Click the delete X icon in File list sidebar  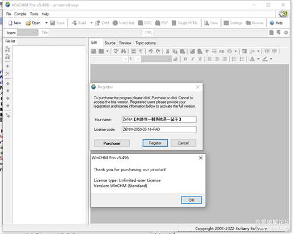coord(7,74)
